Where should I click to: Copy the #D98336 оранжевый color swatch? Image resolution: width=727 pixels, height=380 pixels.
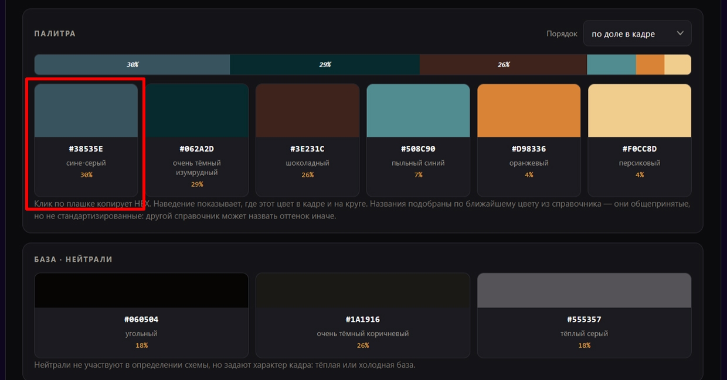[x=529, y=140]
